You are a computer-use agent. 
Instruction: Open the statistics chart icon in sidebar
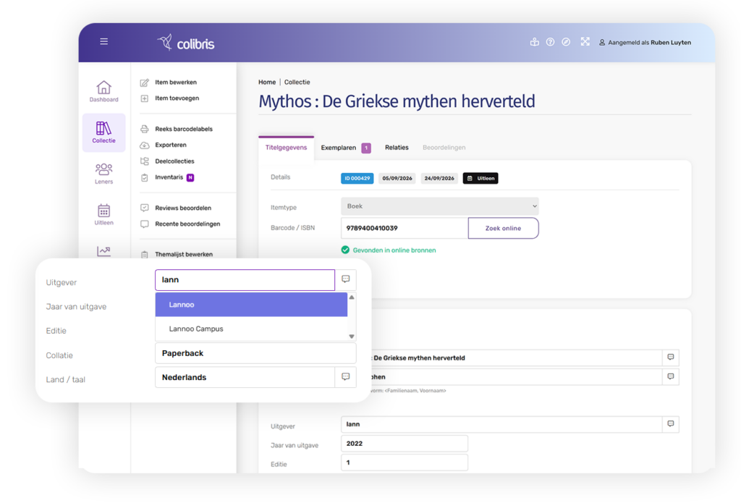click(104, 251)
